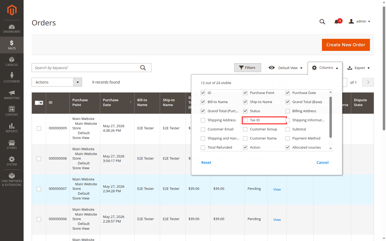
Task: Sort by Dispute State column header
Action: coord(362,103)
